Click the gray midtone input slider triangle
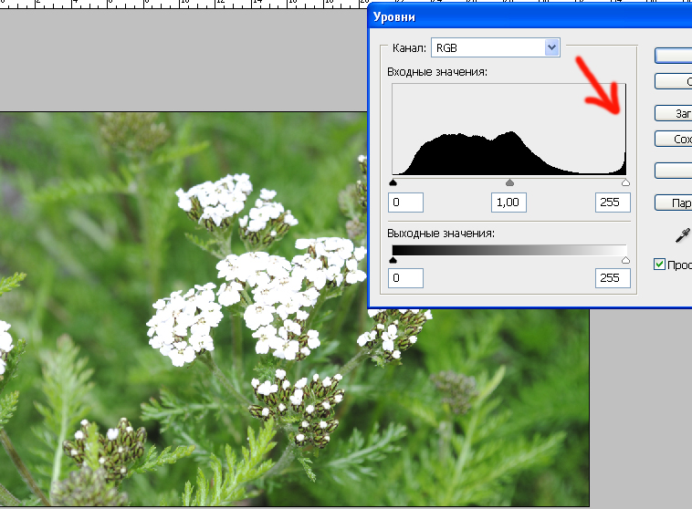Viewport: 692px width, 509px height. (509, 182)
